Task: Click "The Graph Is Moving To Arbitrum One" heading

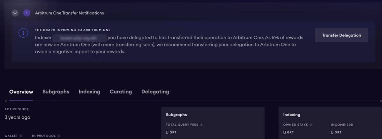Action: 72,30
